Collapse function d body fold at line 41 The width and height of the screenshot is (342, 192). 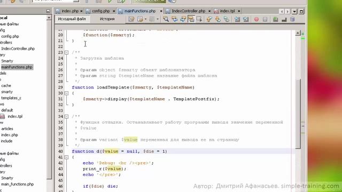(66, 157)
